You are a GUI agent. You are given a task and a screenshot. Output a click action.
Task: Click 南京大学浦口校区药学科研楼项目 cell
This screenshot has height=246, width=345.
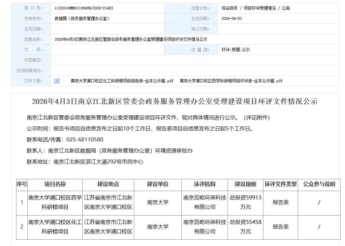click(55, 203)
